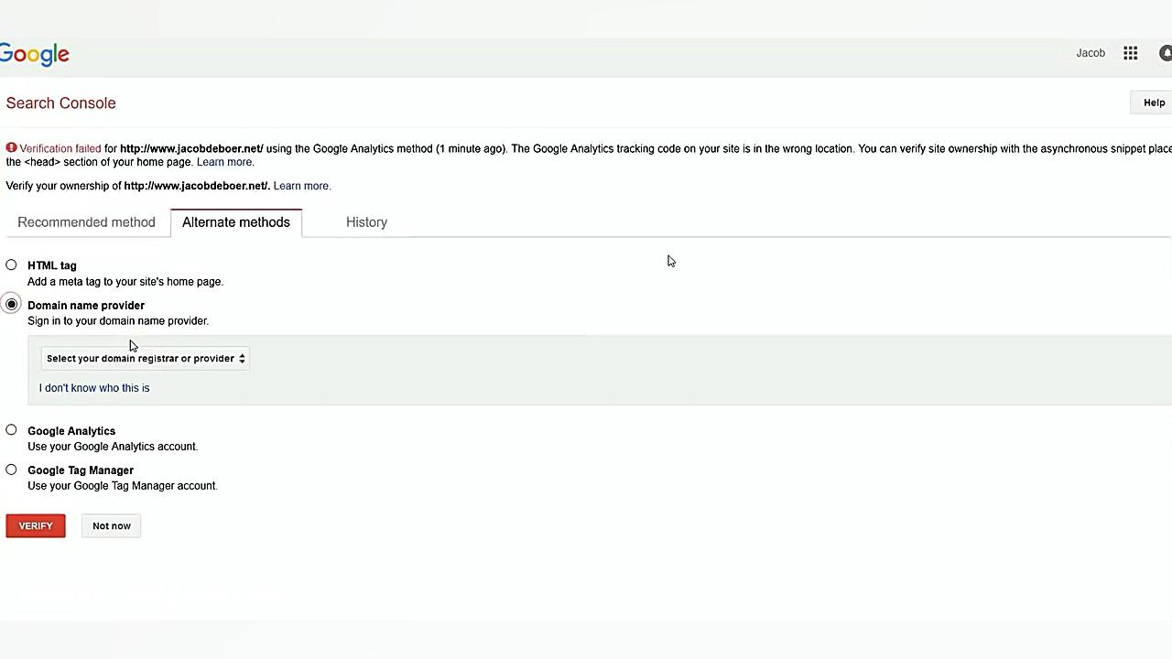Click the 'Sign in to your domain name provider.' text
Screen dimensions: 1172x659
click(118, 321)
